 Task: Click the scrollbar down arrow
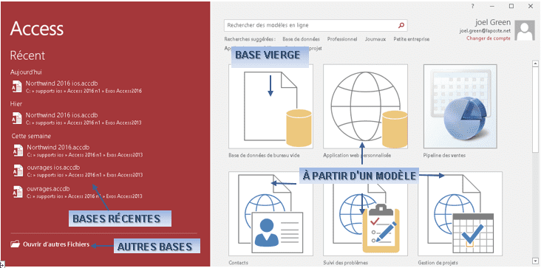[535, 261]
